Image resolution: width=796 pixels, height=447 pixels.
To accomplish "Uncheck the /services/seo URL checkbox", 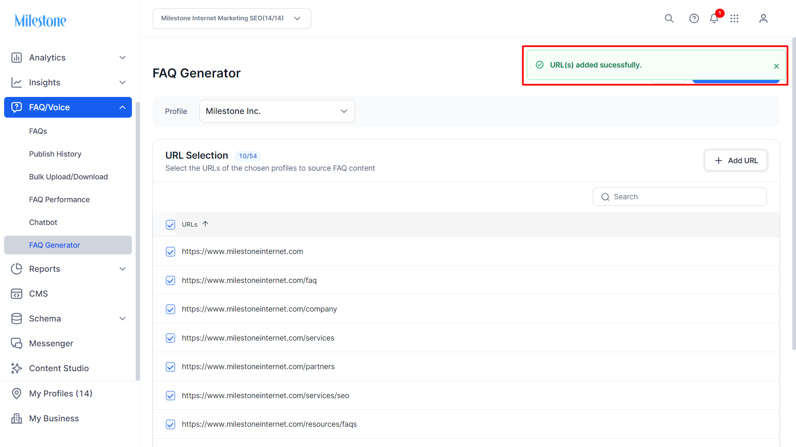I will click(x=170, y=396).
